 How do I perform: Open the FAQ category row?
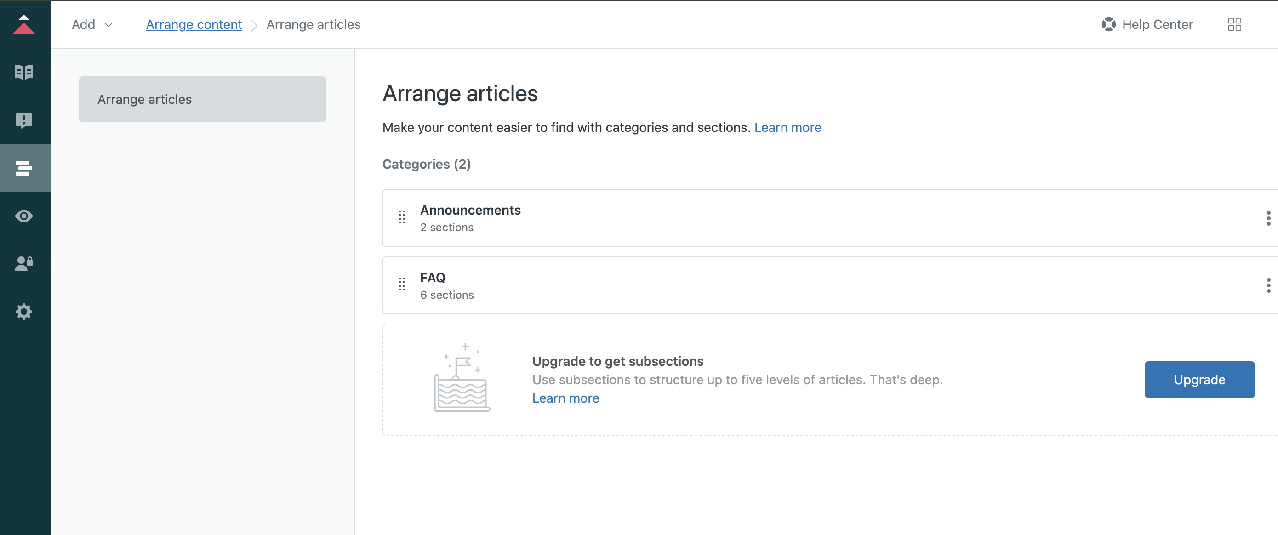pos(433,278)
